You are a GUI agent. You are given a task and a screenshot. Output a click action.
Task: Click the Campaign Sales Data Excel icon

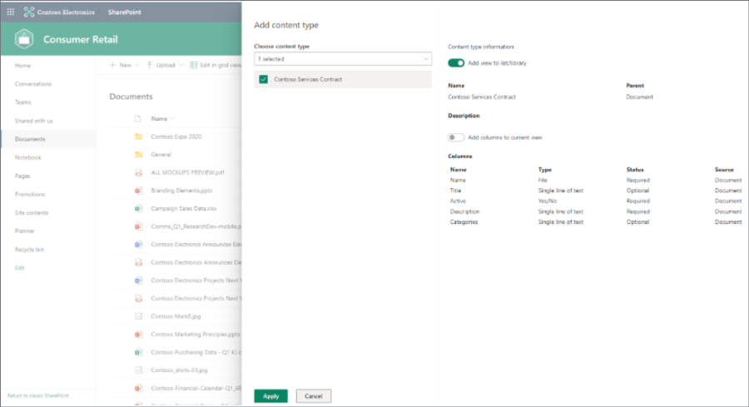(139, 208)
